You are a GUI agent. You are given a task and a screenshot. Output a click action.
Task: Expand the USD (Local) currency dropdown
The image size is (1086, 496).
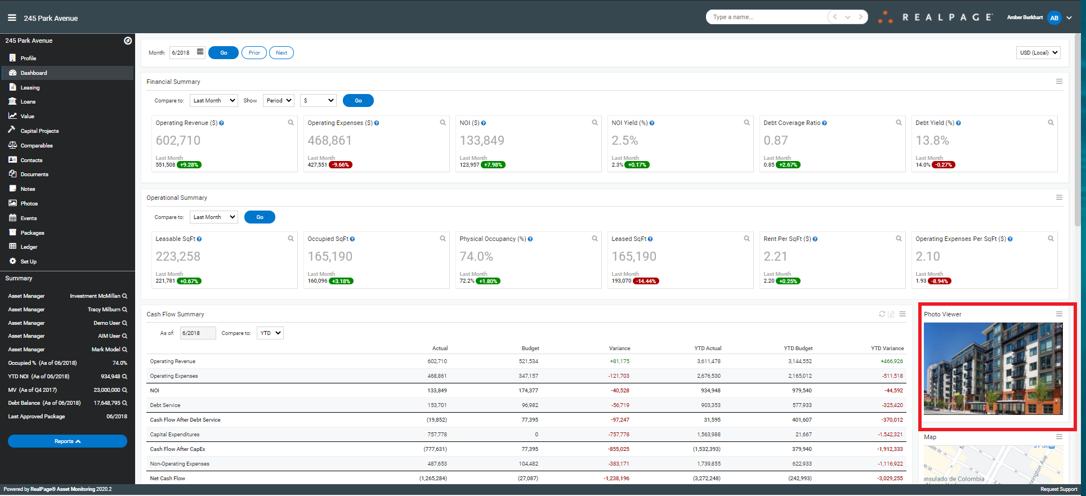1038,52
